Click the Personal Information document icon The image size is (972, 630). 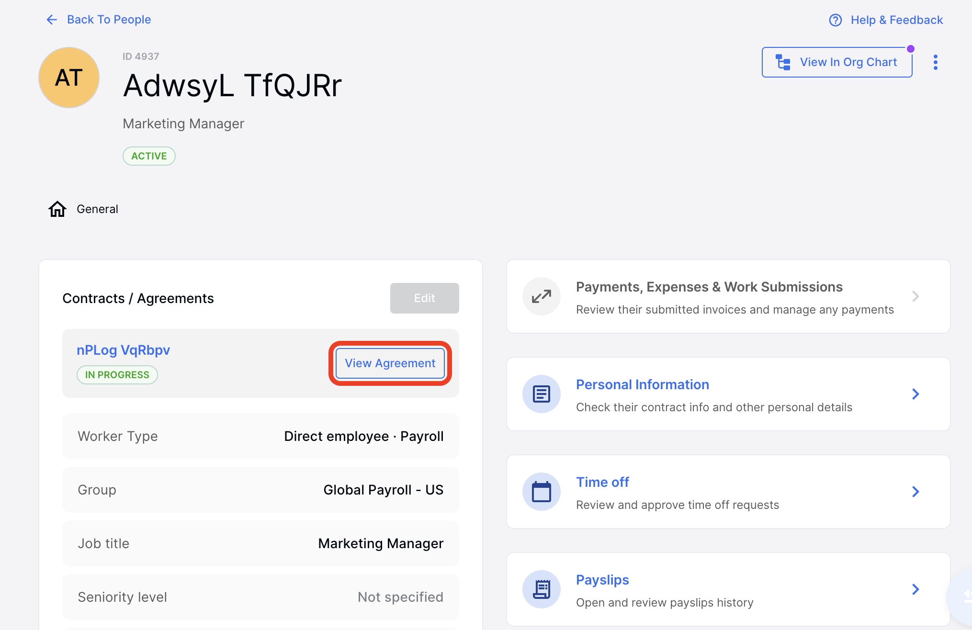tap(542, 394)
